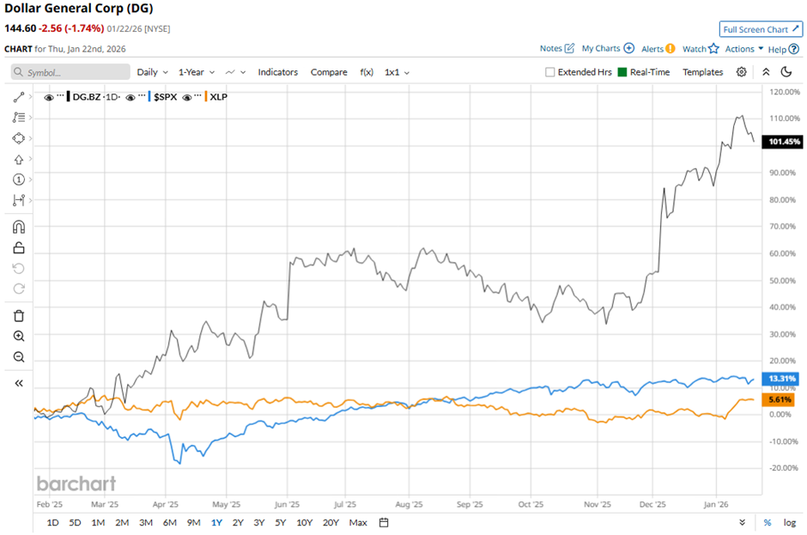Select the 6M range tab
This screenshot has width=807, height=535.
coord(170,523)
